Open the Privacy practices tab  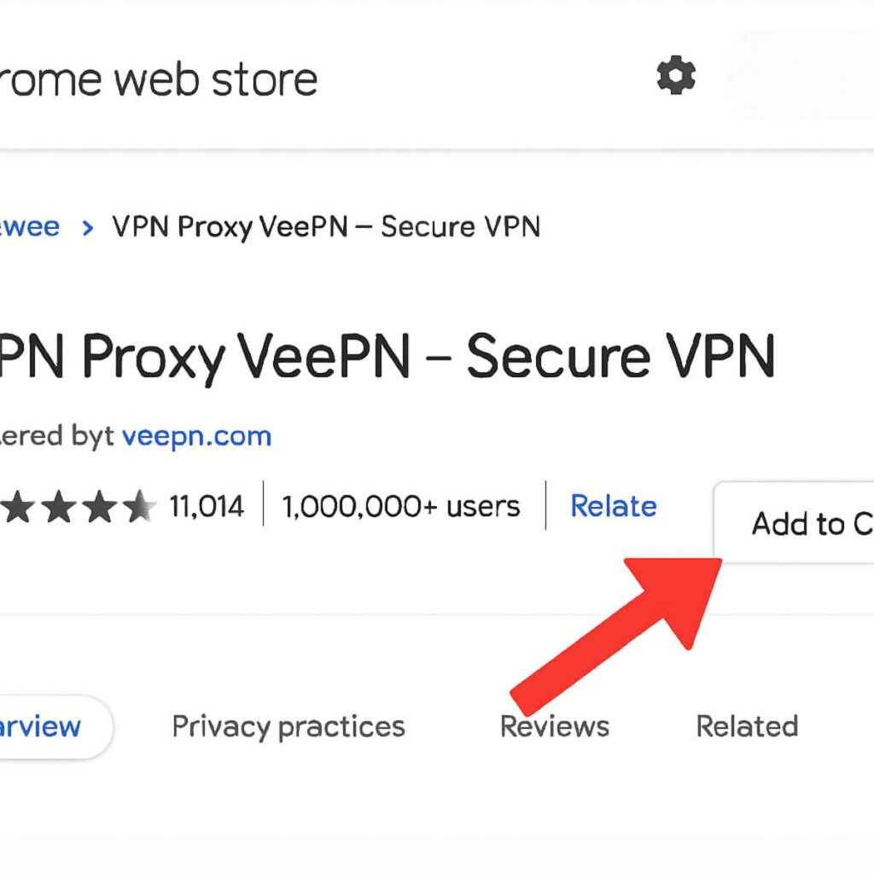coord(288,726)
